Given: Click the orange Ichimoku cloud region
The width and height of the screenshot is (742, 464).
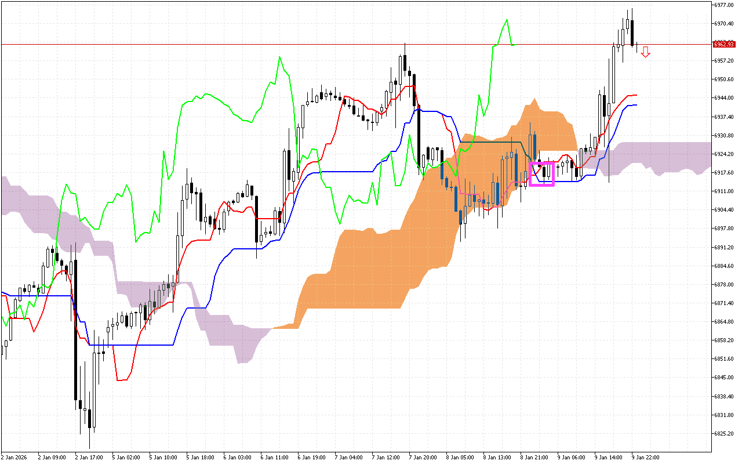Looking at the screenshot, I should [x=377, y=261].
